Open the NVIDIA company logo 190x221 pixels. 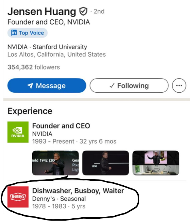(18, 132)
